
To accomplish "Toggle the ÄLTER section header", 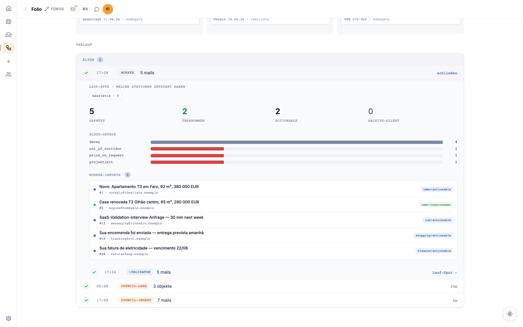I will [270, 60].
